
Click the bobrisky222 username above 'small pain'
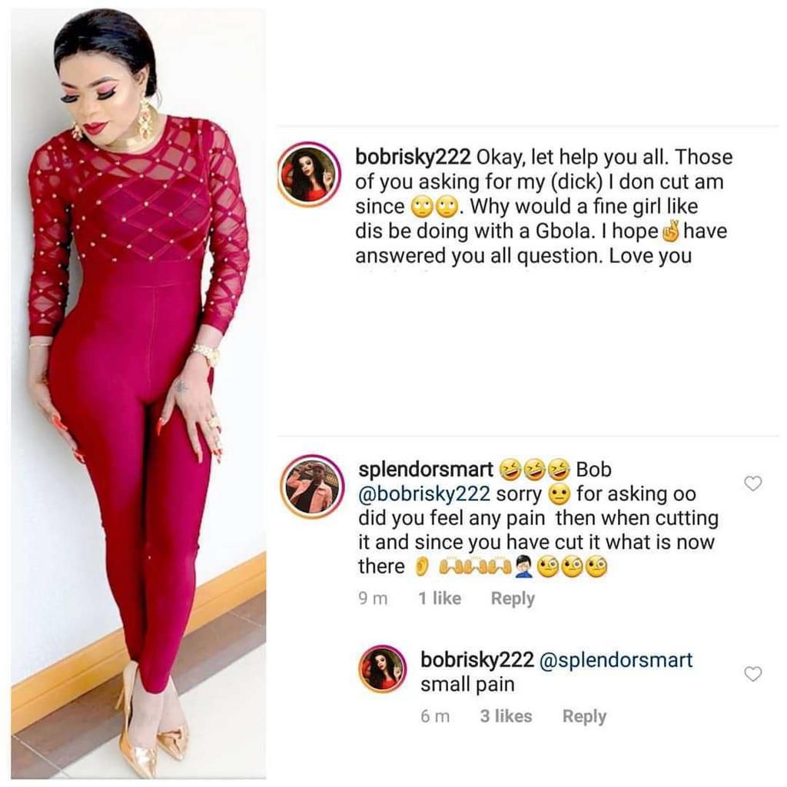point(477,659)
